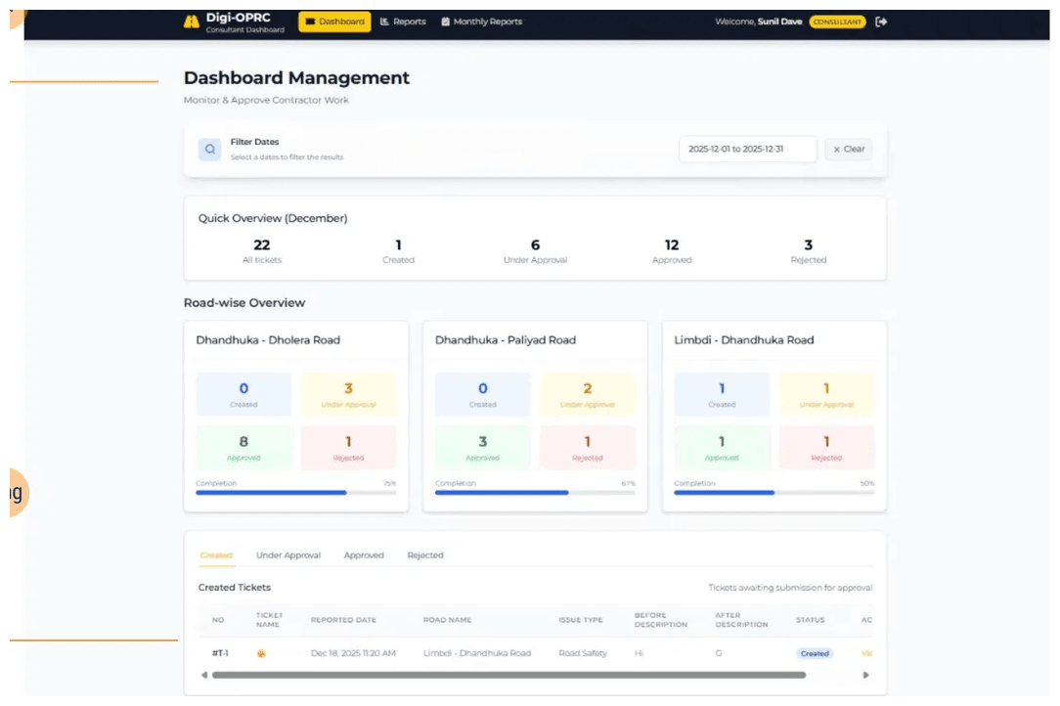This screenshot has height=706, width=1060.
Task: Click the scroll right arrow under the table
Action: (866, 675)
